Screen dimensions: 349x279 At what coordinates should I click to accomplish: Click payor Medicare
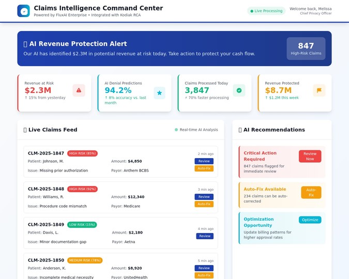tap(132, 206)
